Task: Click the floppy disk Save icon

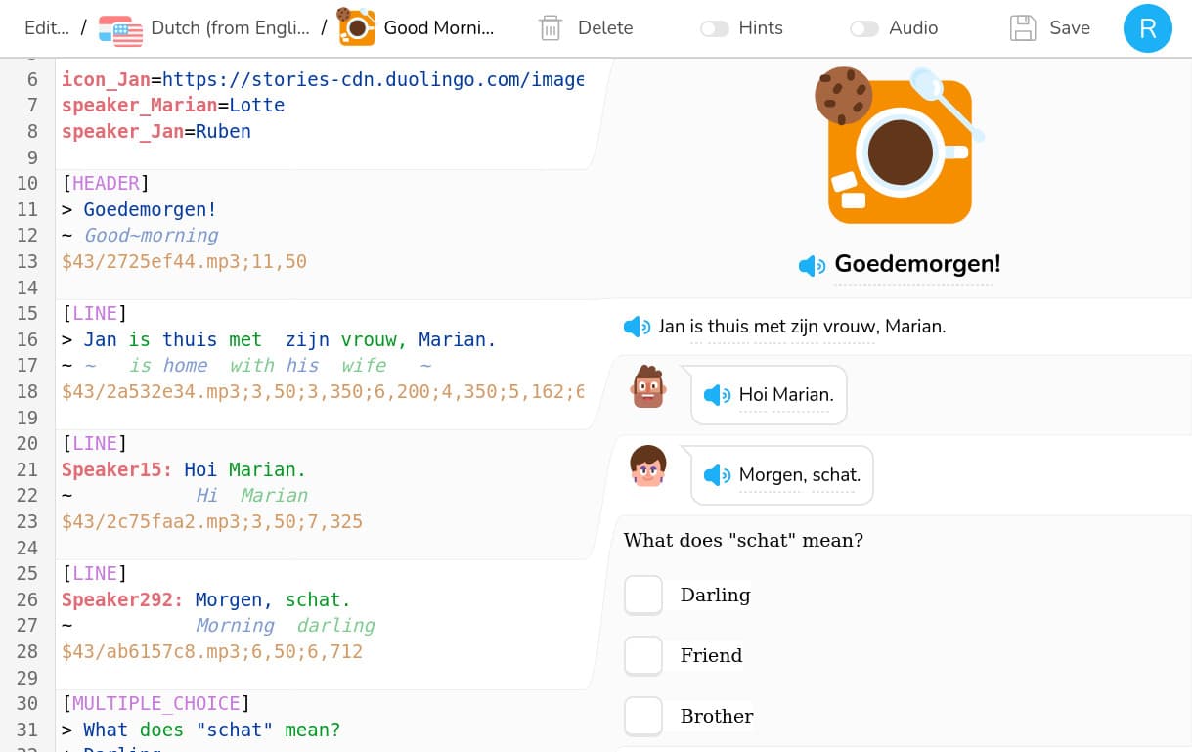Action: click(x=1023, y=28)
